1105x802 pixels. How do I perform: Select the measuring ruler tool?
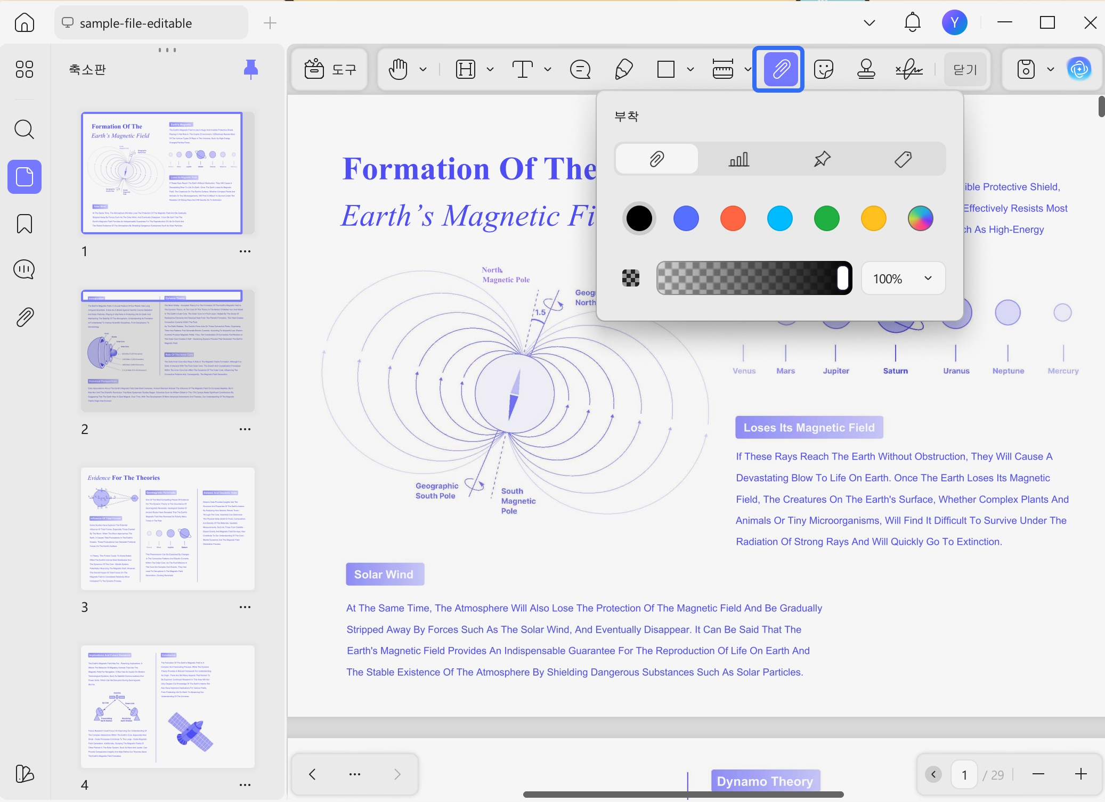pyautogui.click(x=723, y=69)
